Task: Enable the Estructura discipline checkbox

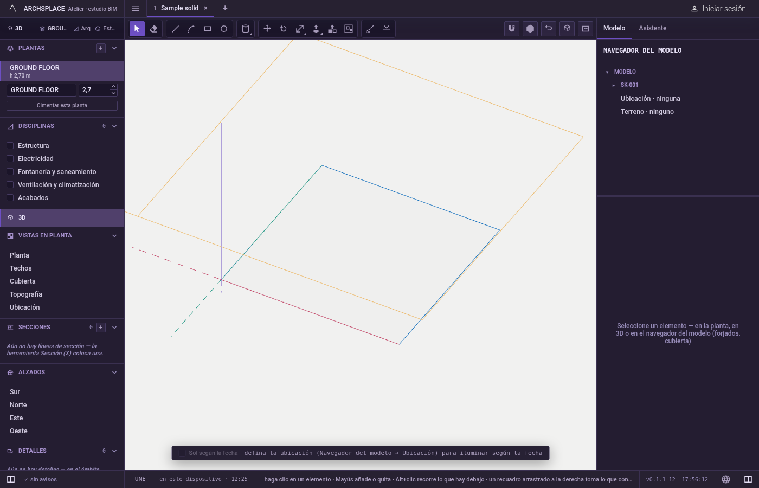Action: point(10,146)
